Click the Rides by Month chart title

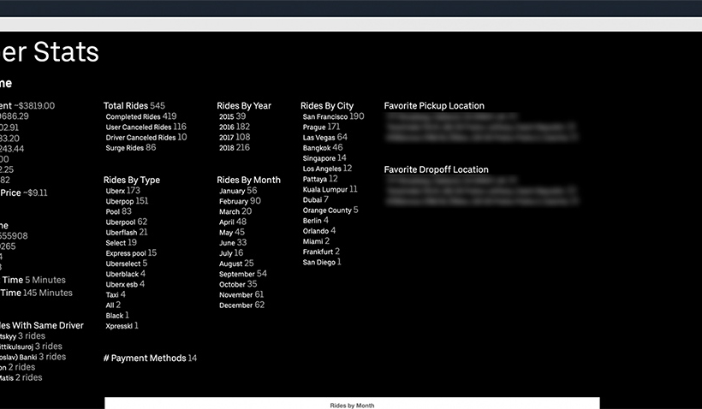point(352,405)
